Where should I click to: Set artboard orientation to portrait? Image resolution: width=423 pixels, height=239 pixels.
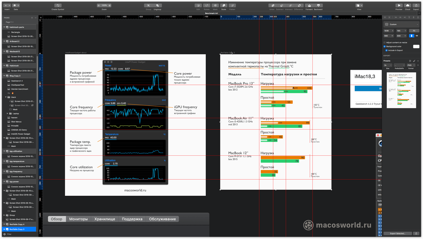[x=412, y=36]
